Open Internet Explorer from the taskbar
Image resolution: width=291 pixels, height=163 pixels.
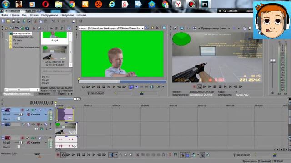[x=112, y=4]
